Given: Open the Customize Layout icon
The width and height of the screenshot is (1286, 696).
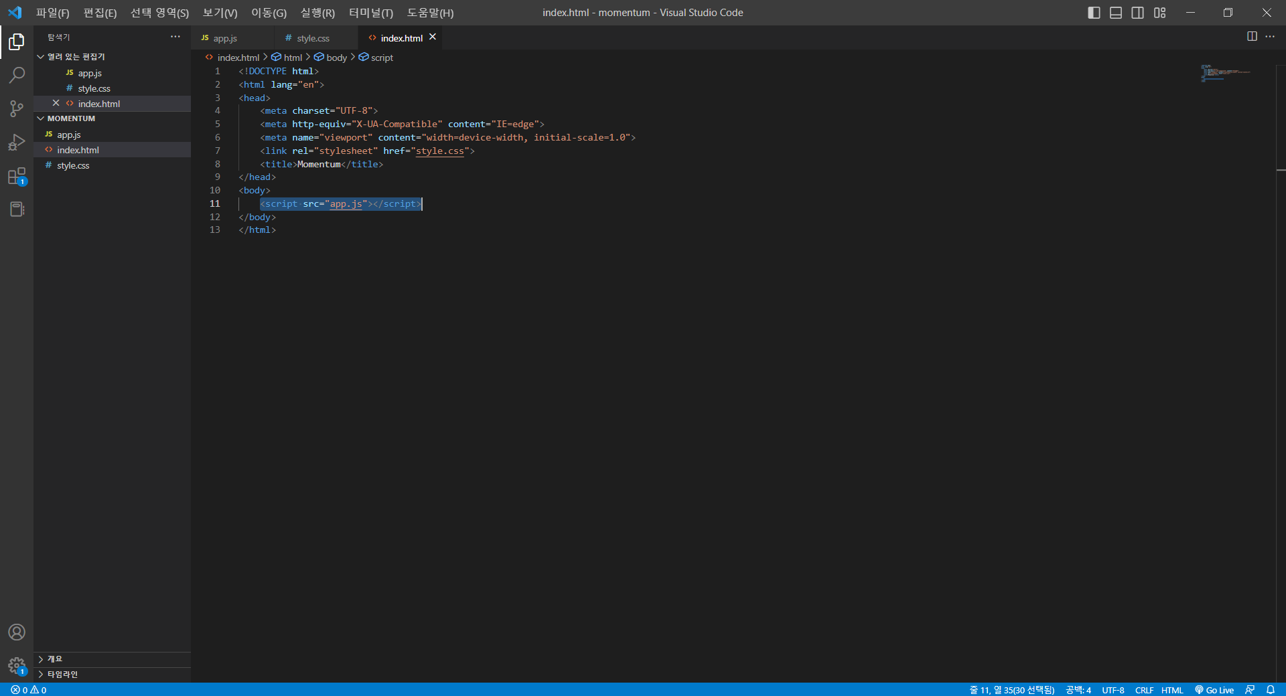Looking at the screenshot, I should 1159,13.
